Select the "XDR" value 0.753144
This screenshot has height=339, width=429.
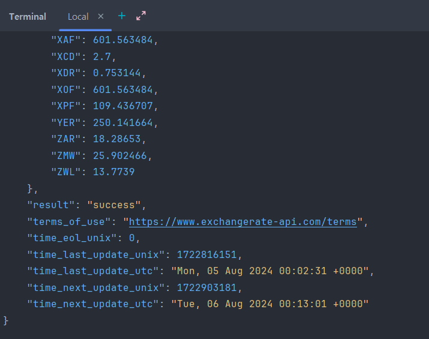(x=117, y=73)
